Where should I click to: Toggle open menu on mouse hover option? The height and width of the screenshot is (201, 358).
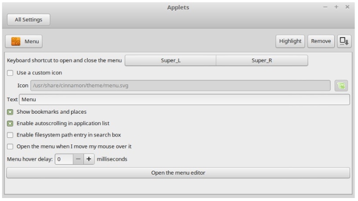coord(10,146)
